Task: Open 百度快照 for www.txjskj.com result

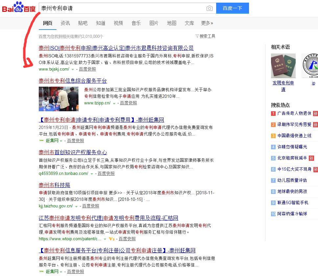Action: [x=87, y=69]
